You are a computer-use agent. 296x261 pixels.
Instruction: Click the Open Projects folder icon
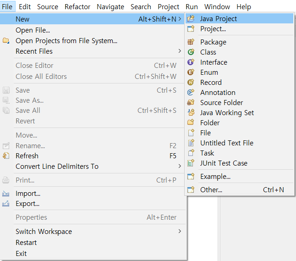6,40
